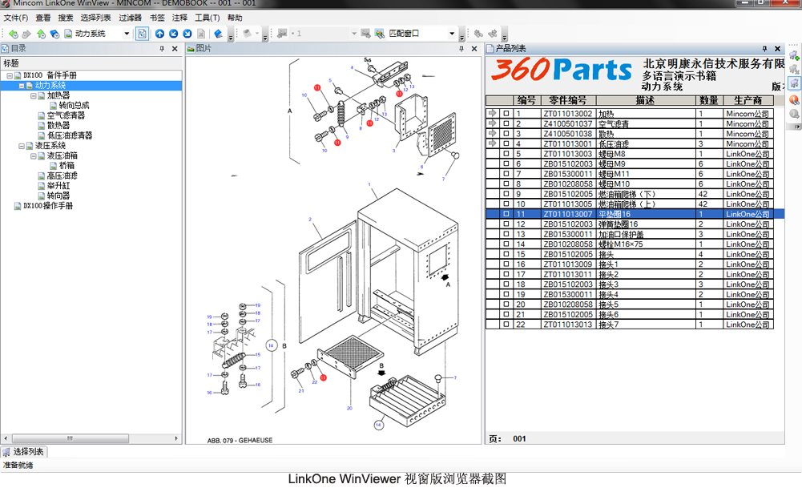
Task: Pin the 图片 panel
Action: click(461, 49)
